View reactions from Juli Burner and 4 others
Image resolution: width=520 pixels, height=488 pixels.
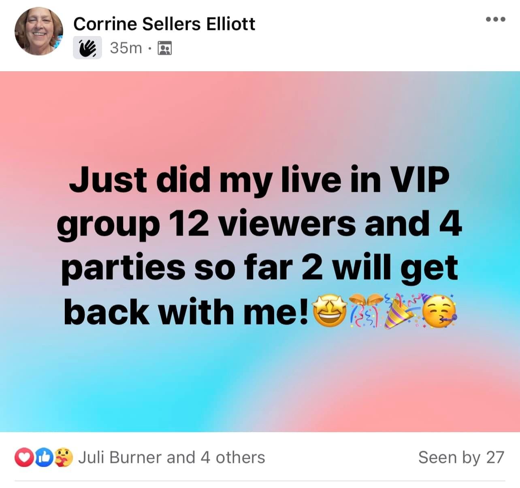(x=171, y=457)
